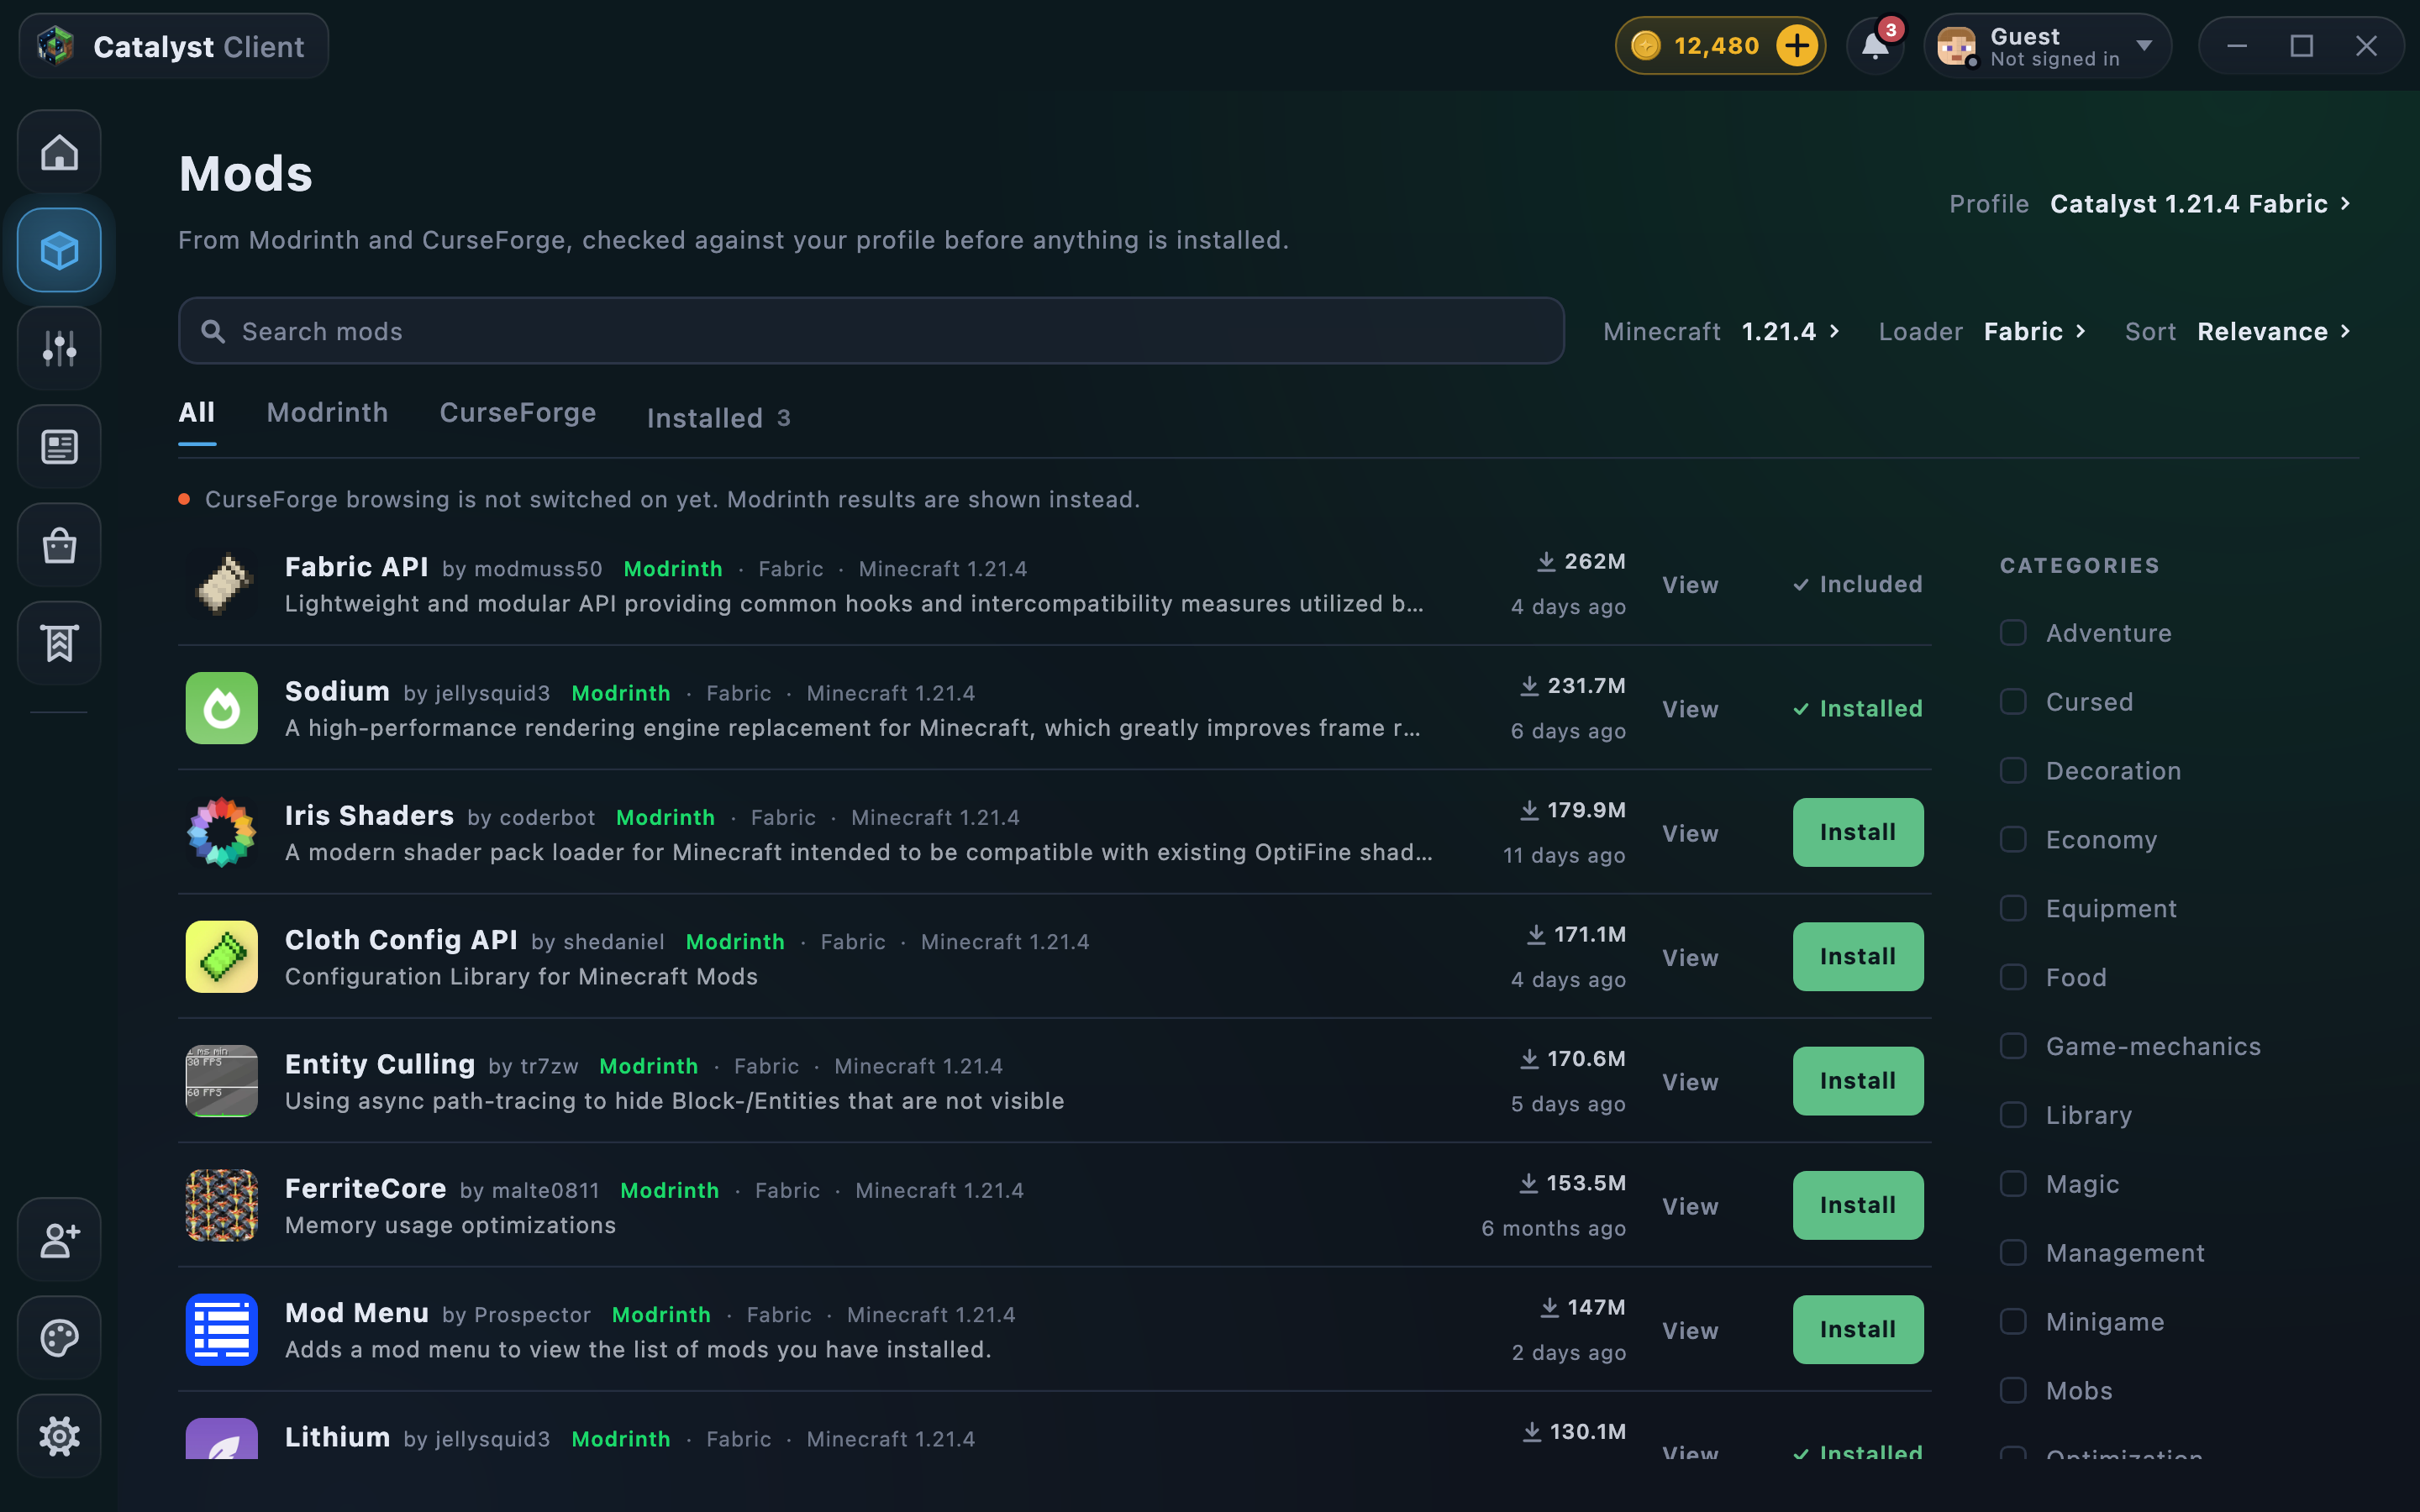Check the Food category
2420x1512 pixels.
click(x=2013, y=977)
